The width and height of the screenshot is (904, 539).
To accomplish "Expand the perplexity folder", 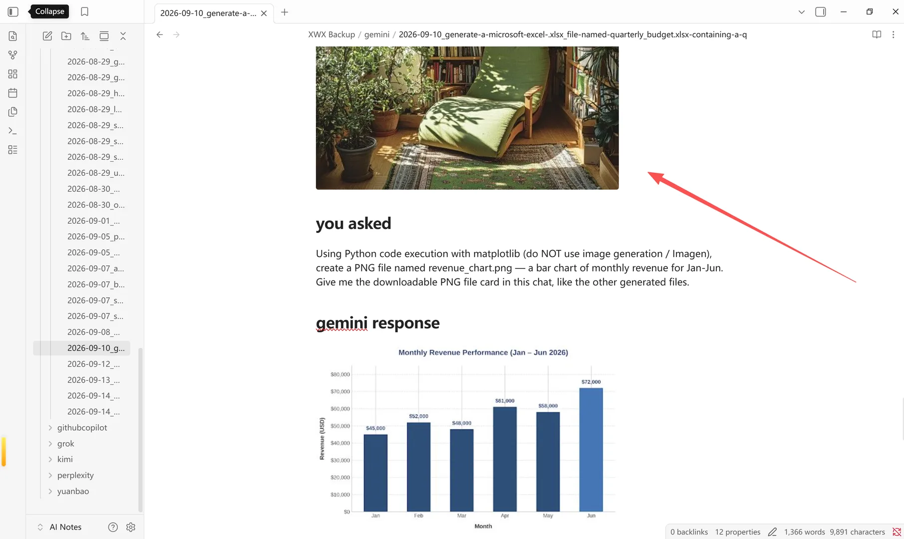I will pos(75,475).
